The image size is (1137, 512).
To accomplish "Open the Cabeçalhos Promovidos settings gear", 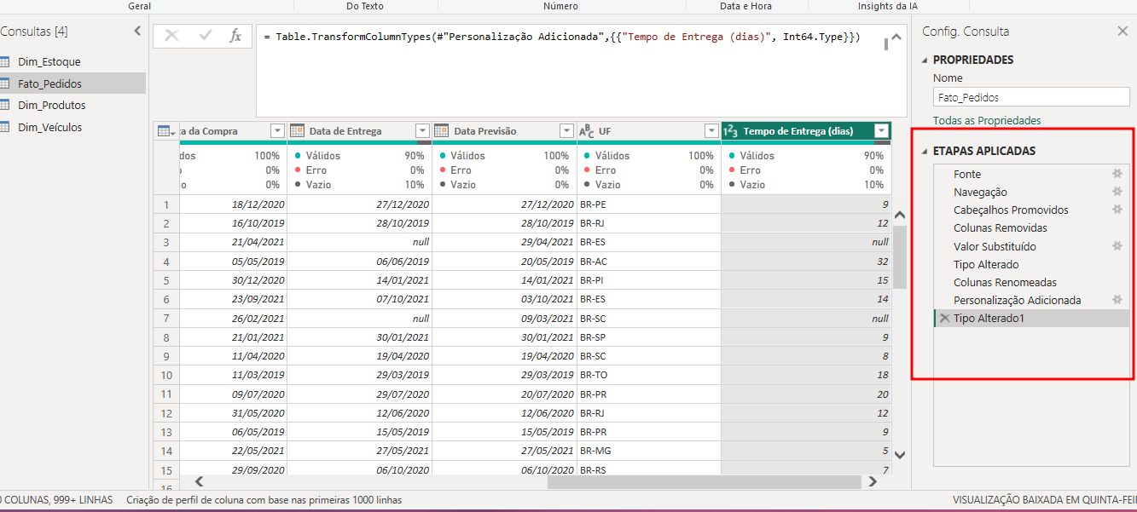I will (x=1117, y=210).
